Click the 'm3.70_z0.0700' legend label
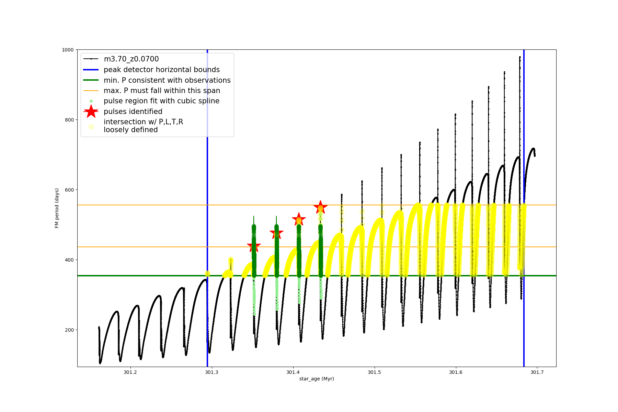The width and height of the screenshot is (618, 412). [x=131, y=59]
